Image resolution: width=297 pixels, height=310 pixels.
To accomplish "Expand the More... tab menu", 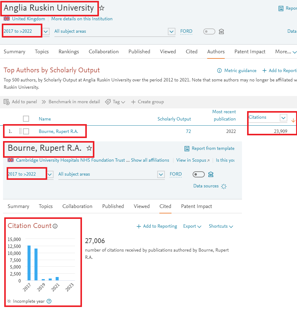I will [x=286, y=51].
